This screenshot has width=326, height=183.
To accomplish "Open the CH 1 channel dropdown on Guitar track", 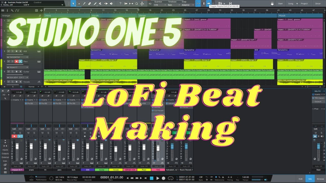I will point(24,78).
